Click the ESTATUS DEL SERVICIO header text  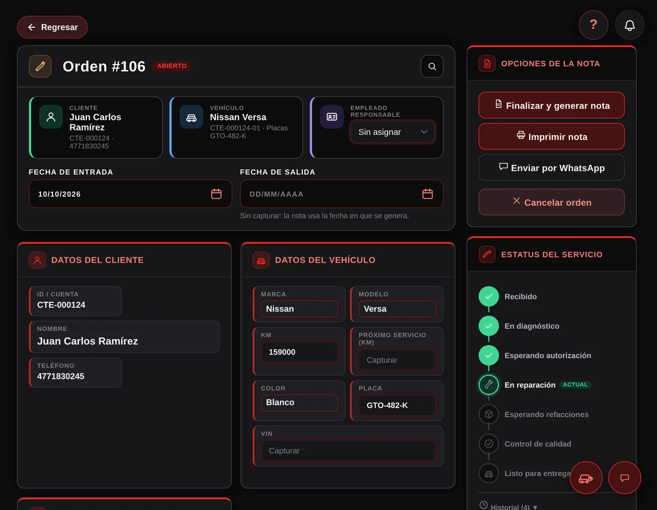tap(552, 255)
